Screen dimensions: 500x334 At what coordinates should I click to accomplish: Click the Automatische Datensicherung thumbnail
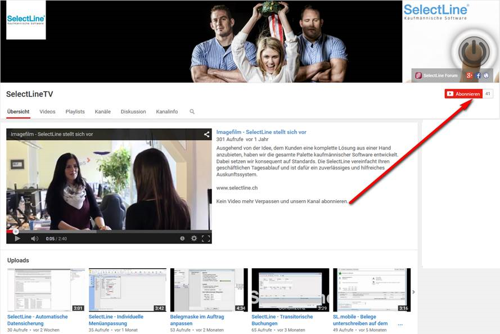[x=46, y=290]
